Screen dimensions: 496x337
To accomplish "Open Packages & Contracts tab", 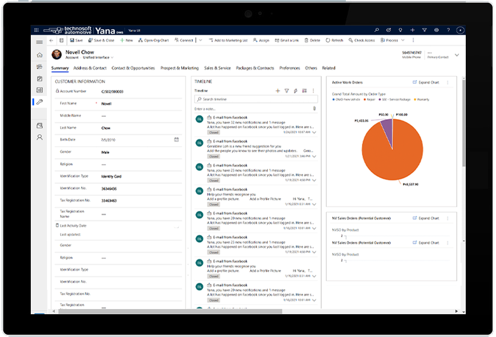I will click(255, 68).
